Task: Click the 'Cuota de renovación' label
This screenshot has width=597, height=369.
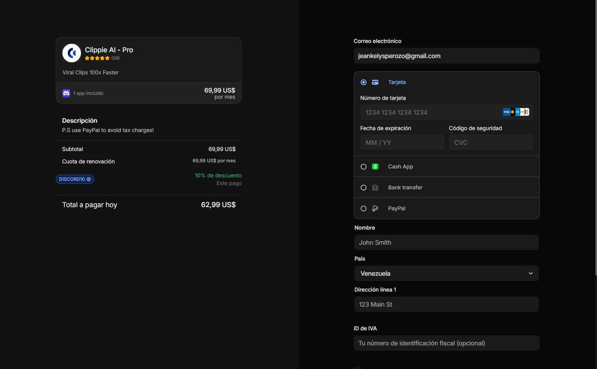Action: click(88, 161)
